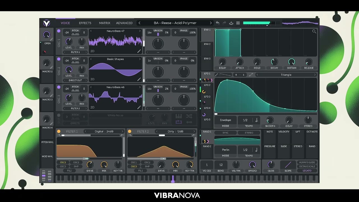Toggle Filter 2 orange power dot

pyautogui.click(x=130, y=131)
